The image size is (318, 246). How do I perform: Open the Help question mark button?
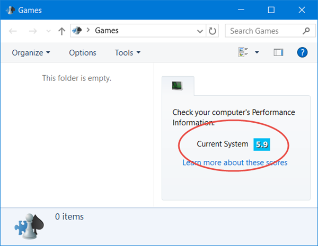tap(302, 52)
